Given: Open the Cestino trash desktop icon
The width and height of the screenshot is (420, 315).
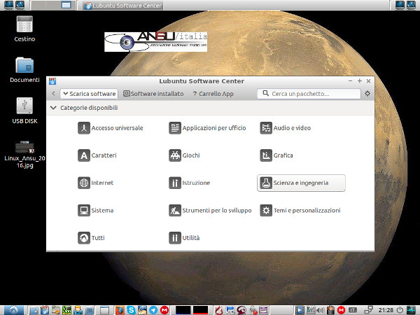Looking at the screenshot, I should tap(24, 29).
